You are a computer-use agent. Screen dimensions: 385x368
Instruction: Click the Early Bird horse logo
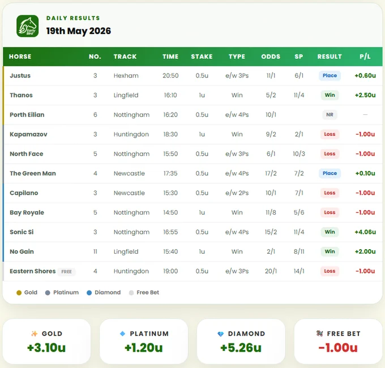tap(28, 26)
